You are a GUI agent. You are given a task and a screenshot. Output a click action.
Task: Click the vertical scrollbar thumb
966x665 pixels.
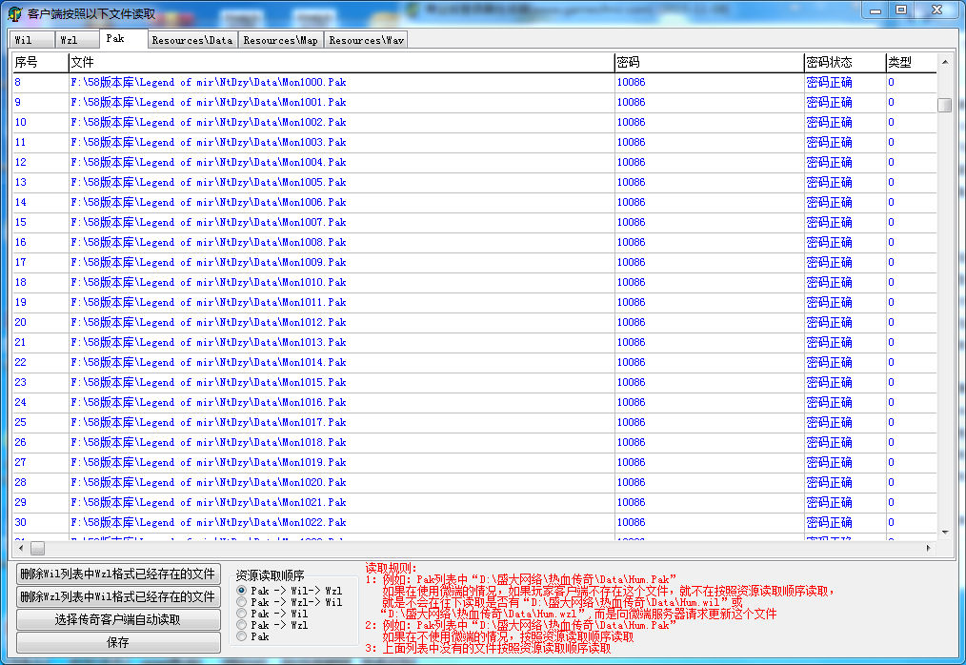945,105
